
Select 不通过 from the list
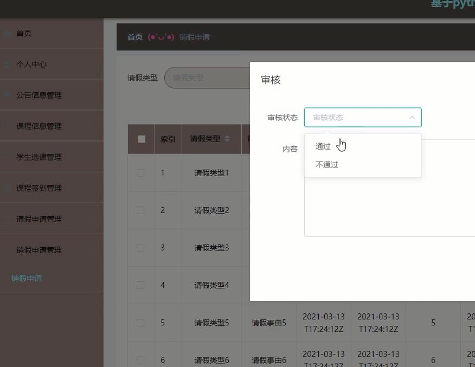326,164
